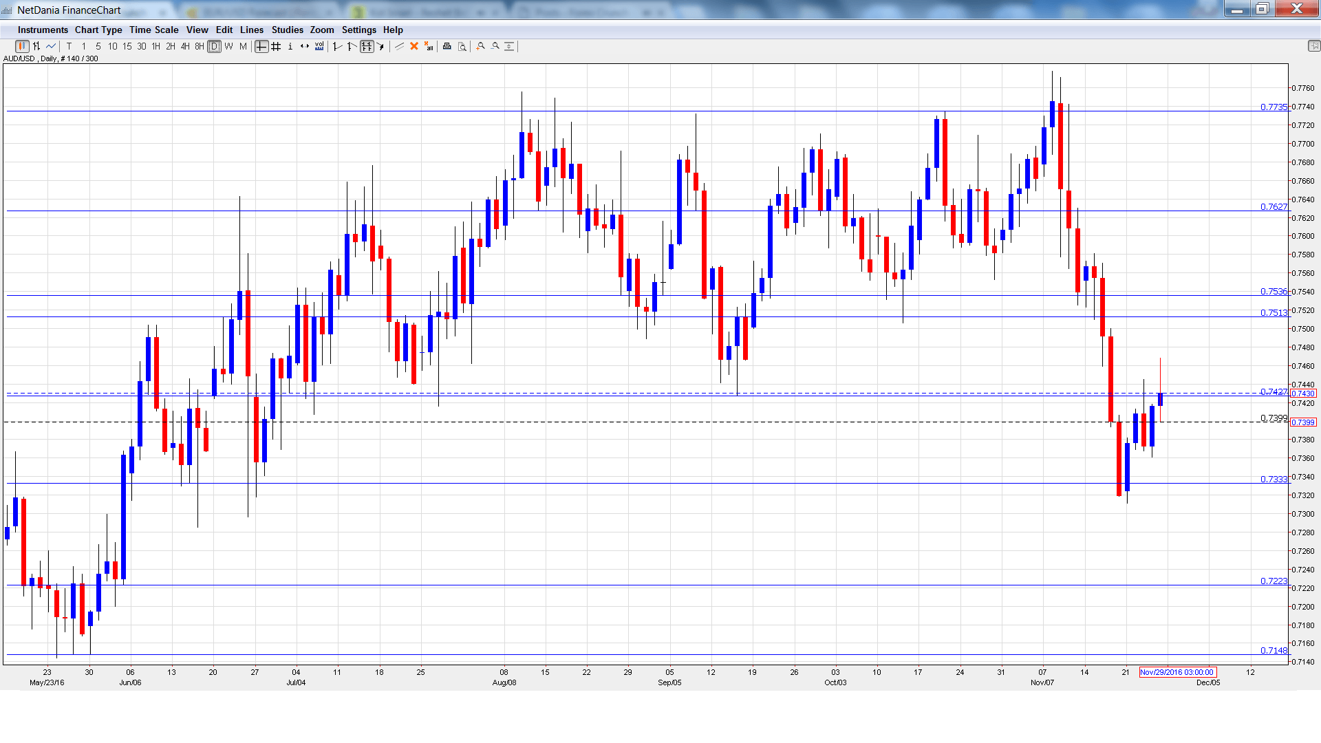Select the line chart type icon
1321x743 pixels.
click(51, 46)
